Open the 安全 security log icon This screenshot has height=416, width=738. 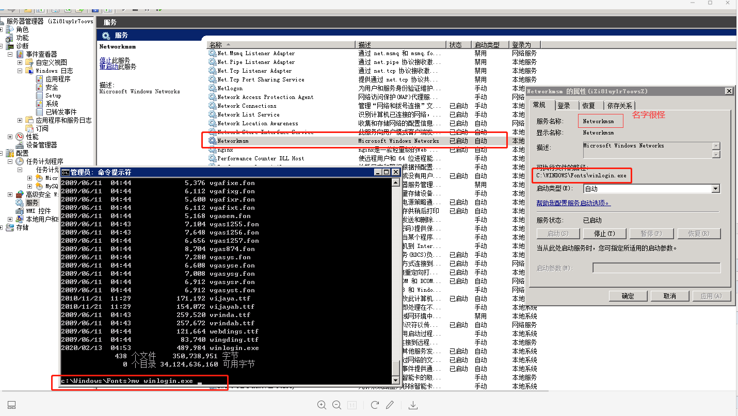(40, 87)
